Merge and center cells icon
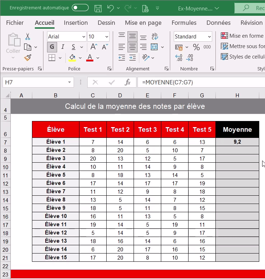 [154, 47]
